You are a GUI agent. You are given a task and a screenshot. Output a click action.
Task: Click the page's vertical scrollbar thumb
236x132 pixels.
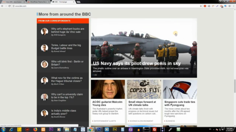click(x=235, y=86)
